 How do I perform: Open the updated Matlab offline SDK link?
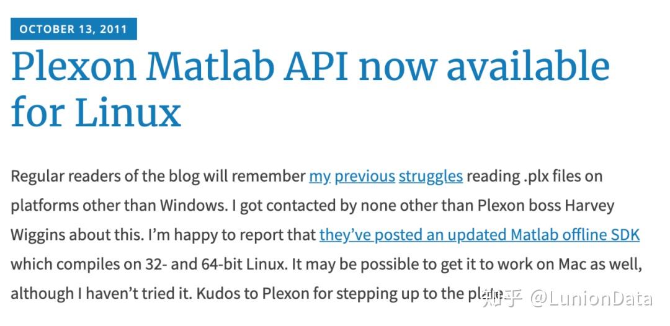point(479,236)
